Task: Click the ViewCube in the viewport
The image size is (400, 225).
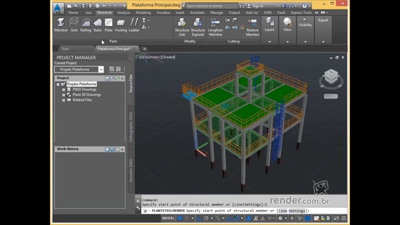Action: click(x=331, y=76)
